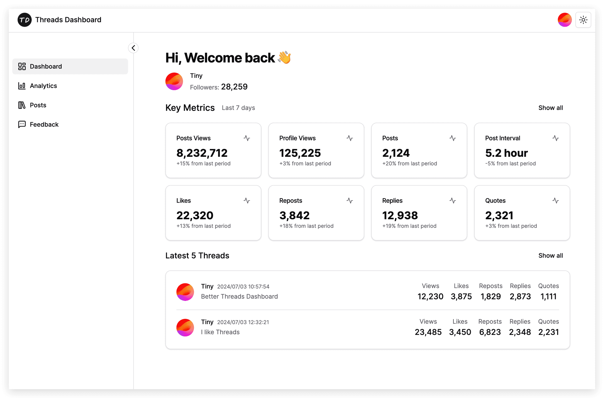Image resolution: width=604 pixels, height=398 pixels.
Task: Click the Likes value 22,320
Action: [195, 215]
